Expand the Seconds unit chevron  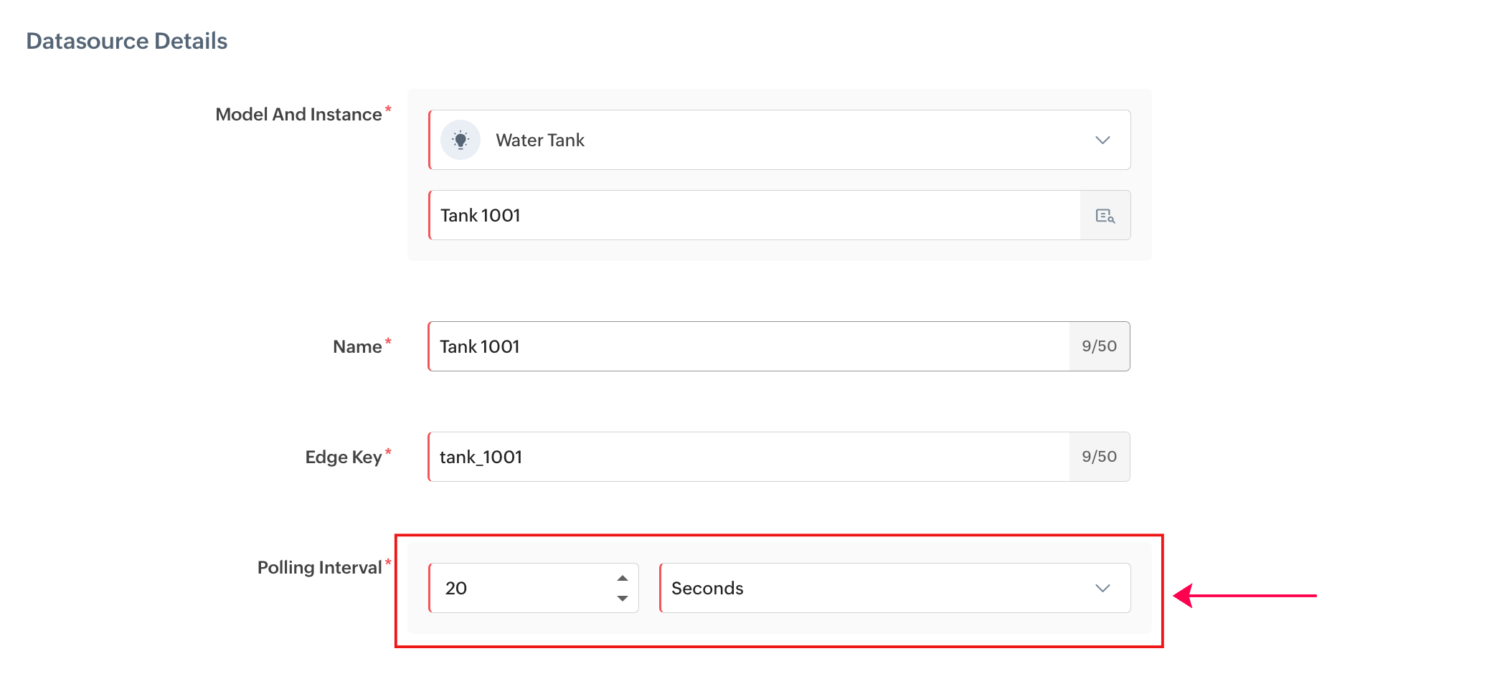pyautogui.click(x=1102, y=588)
